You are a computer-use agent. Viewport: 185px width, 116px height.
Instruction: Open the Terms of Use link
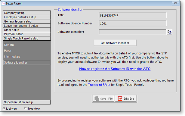(99, 85)
